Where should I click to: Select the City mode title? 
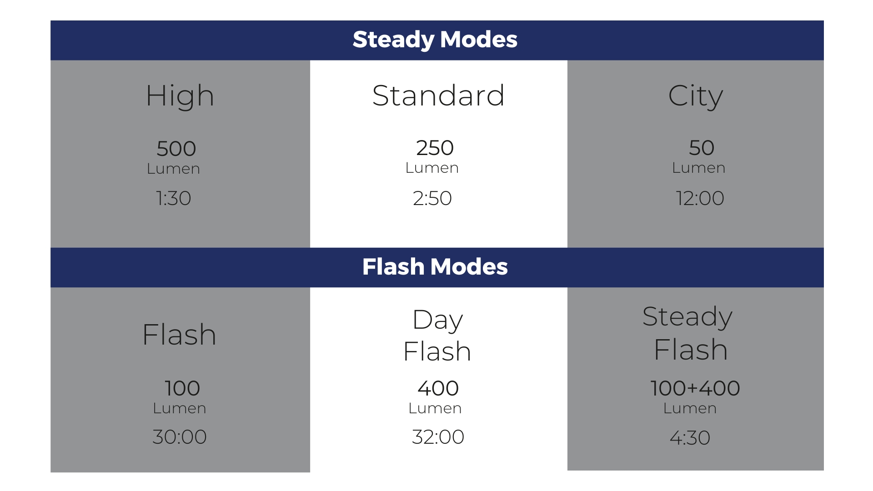tap(695, 96)
